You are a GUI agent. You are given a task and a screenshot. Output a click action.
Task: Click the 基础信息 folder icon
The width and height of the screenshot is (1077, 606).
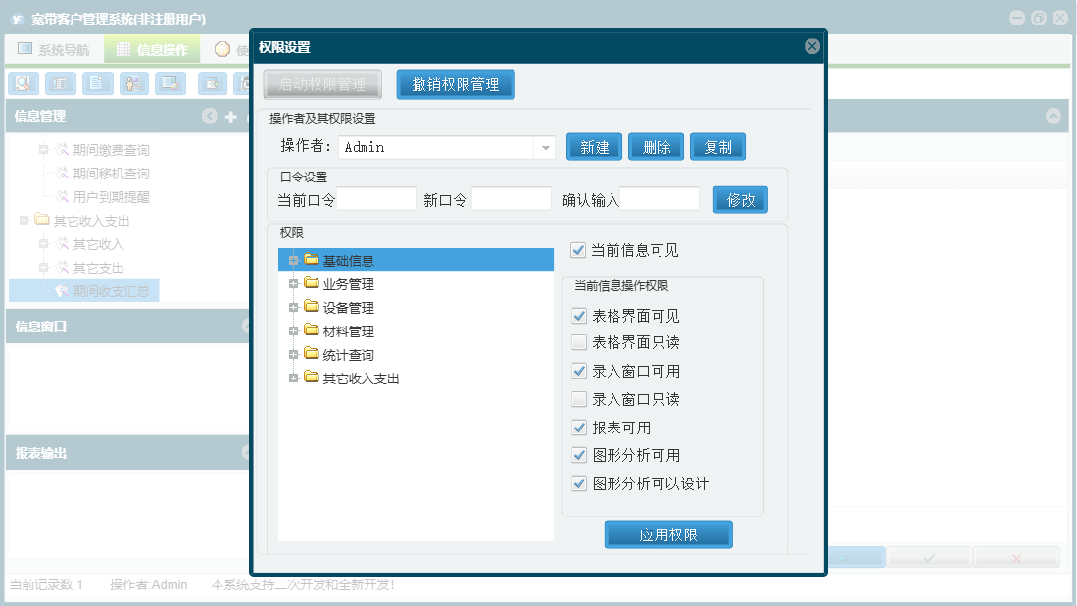tap(312, 260)
